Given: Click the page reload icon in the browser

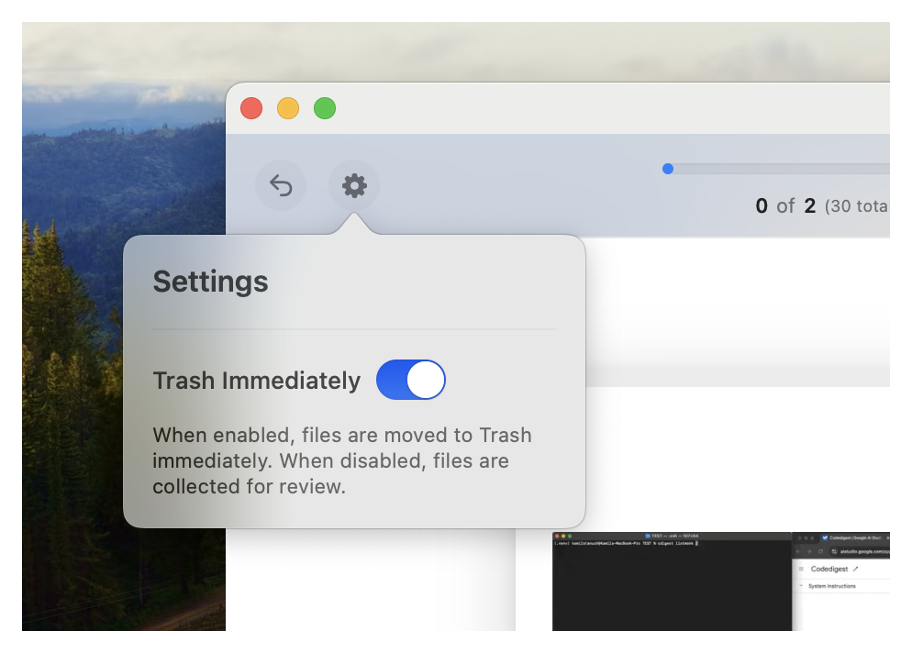Looking at the screenshot, I should click(x=820, y=551).
